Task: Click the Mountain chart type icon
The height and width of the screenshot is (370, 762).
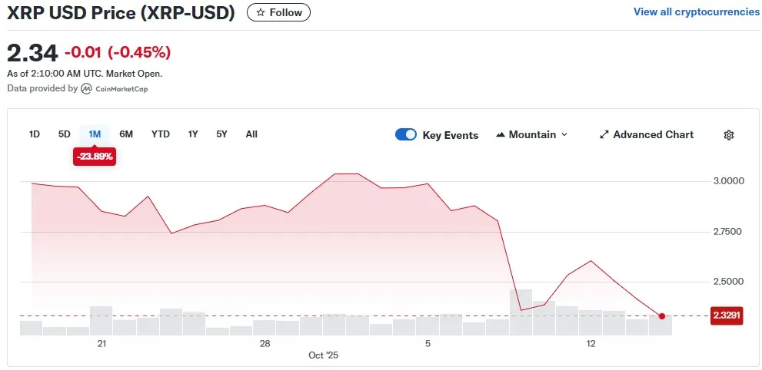Action: tap(501, 135)
